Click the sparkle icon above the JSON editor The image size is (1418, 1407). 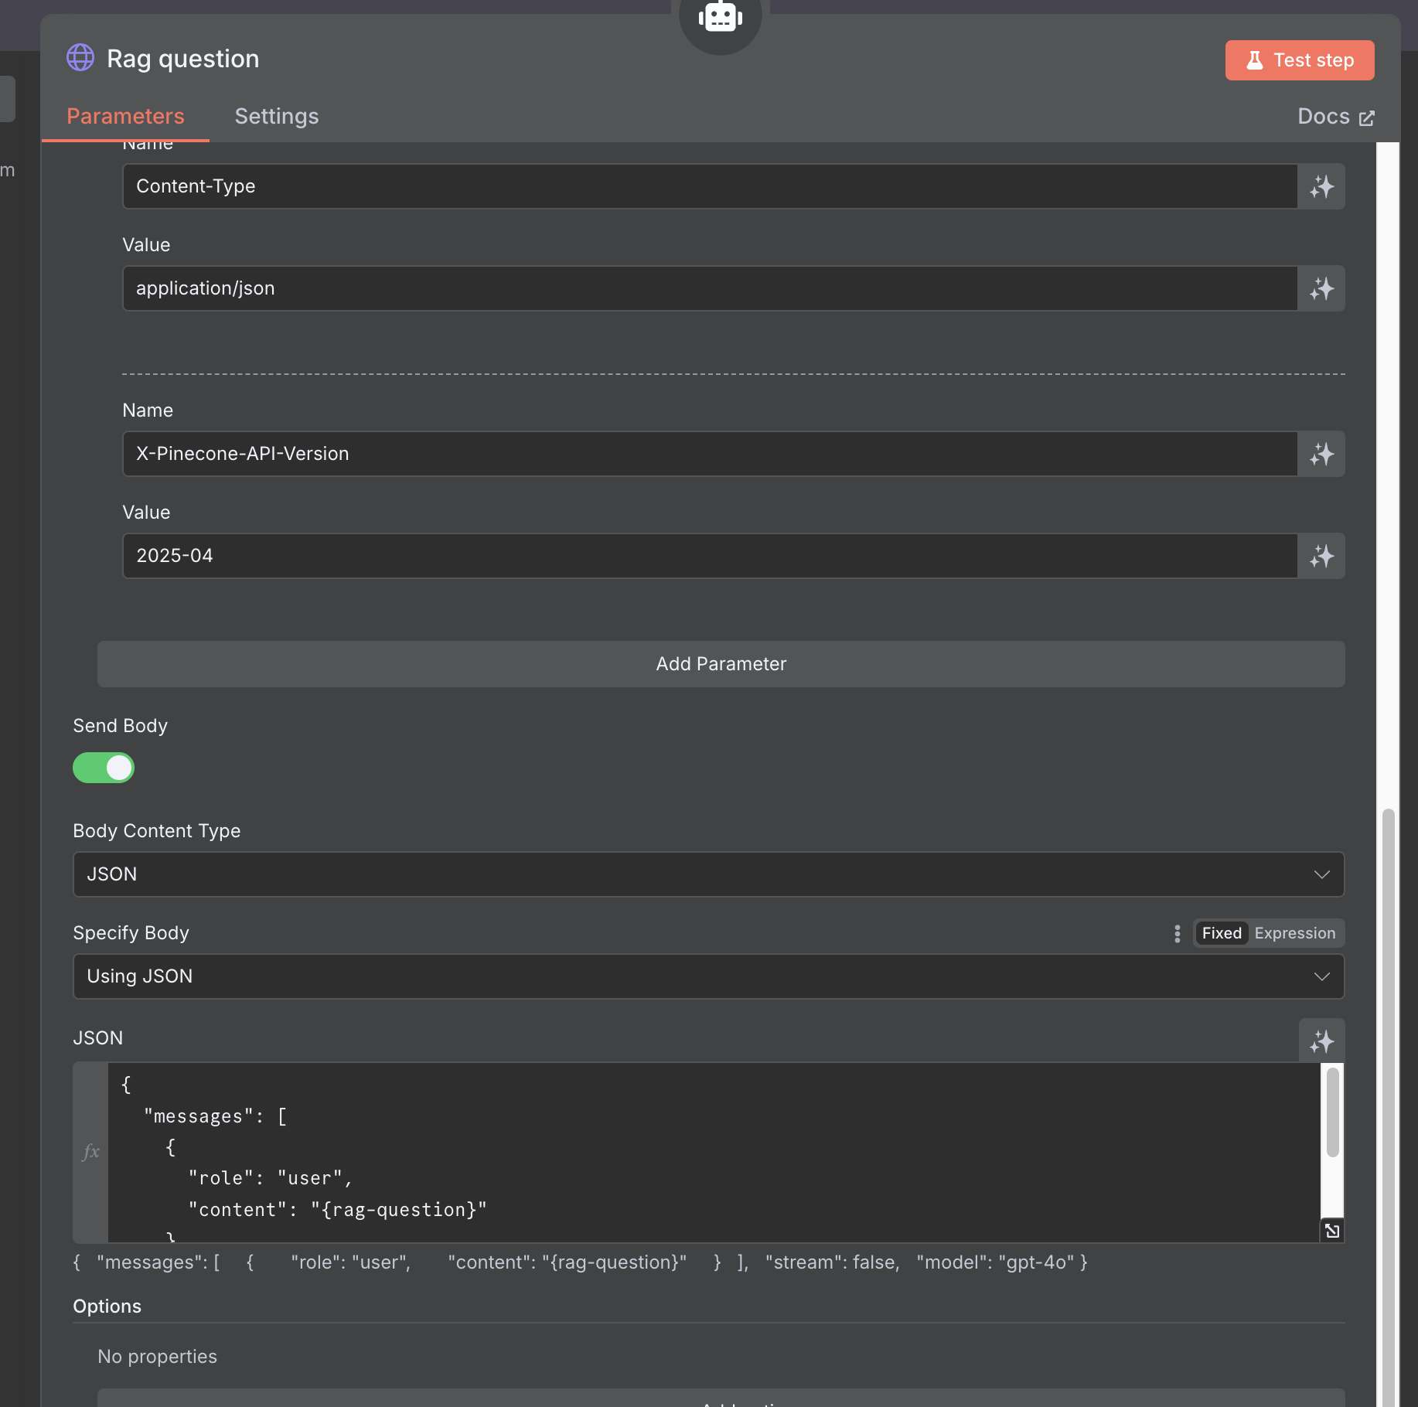(x=1321, y=1041)
